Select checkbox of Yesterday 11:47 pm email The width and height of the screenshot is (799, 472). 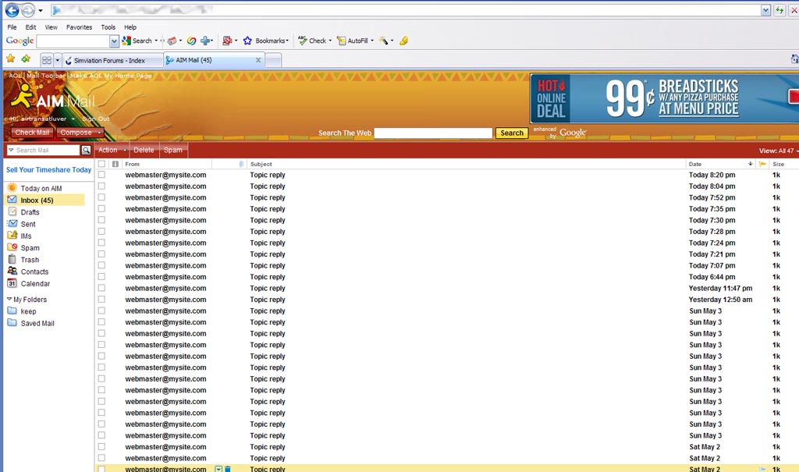[101, 288]
